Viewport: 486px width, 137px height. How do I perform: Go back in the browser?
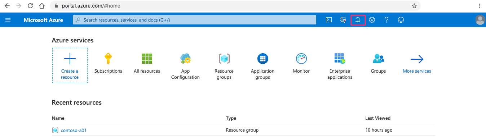pyautogui.click(x=7, y=6)
